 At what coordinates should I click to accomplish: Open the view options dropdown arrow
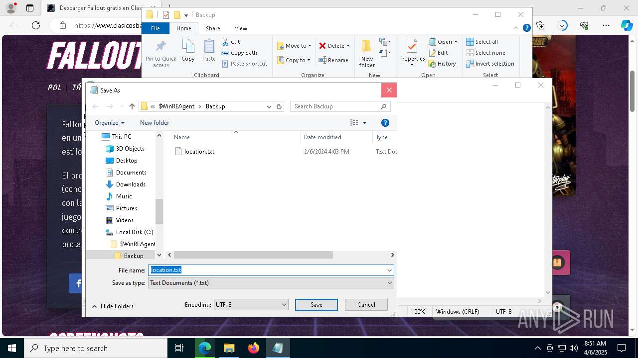pos(364,123)
